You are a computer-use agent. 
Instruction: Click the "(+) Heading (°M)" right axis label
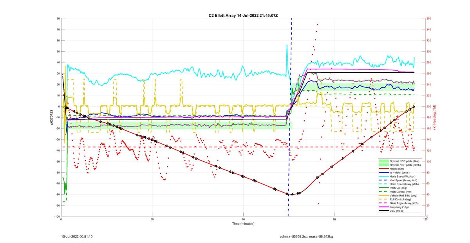pyautogui.click(x=434, y=117)
